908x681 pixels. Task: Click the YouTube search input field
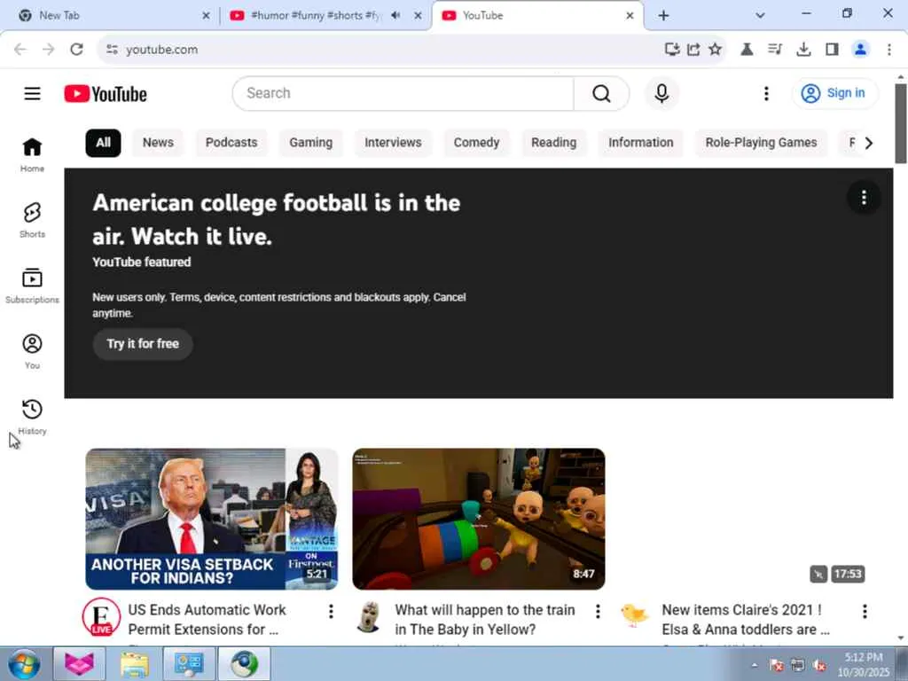403,93
